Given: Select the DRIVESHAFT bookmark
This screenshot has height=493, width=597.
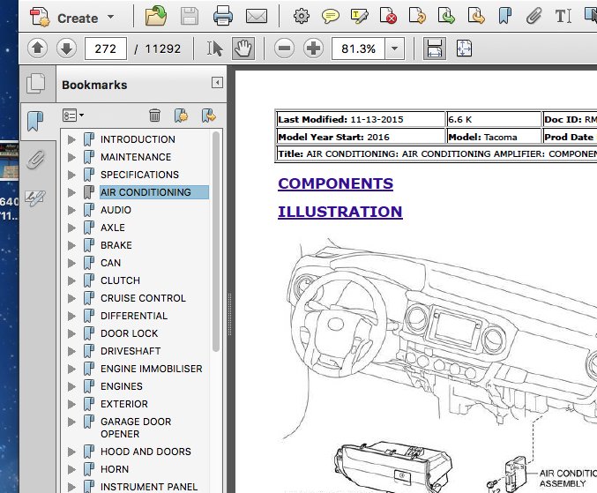Looking at the screenshot, I should point(131,351).
